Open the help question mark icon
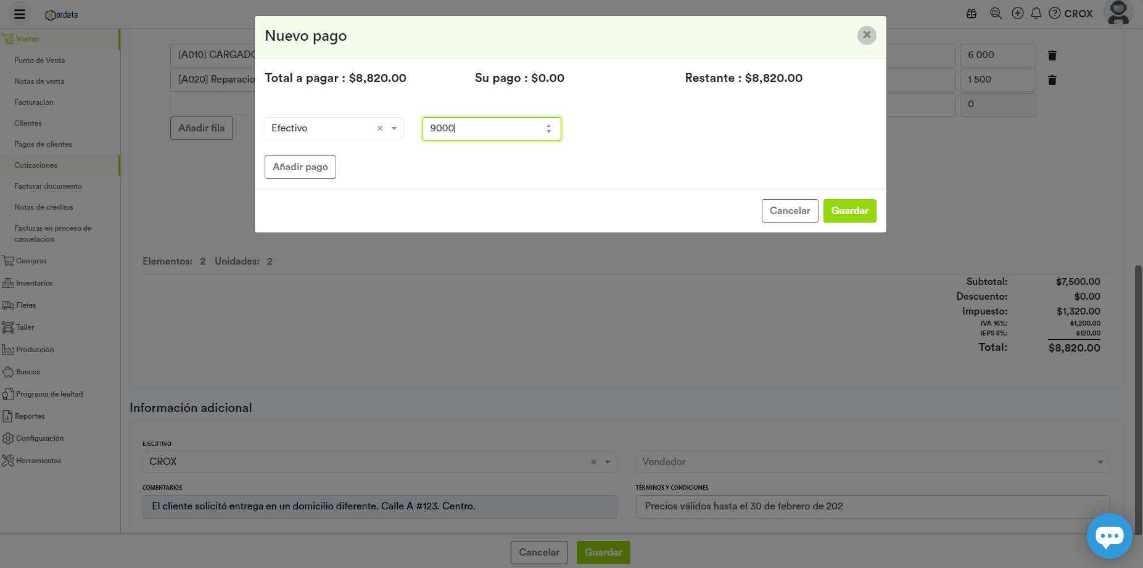 (1055, 14)
